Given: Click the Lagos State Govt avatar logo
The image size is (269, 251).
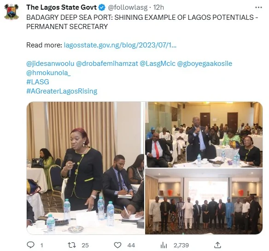Looking at the screenshot, I should [x=12, y=12].
